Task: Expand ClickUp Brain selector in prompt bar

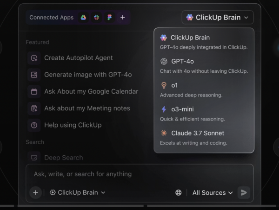Action: [77, 193]
